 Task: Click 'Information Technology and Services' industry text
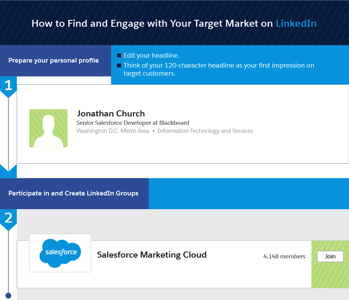[x=205, y=131]
